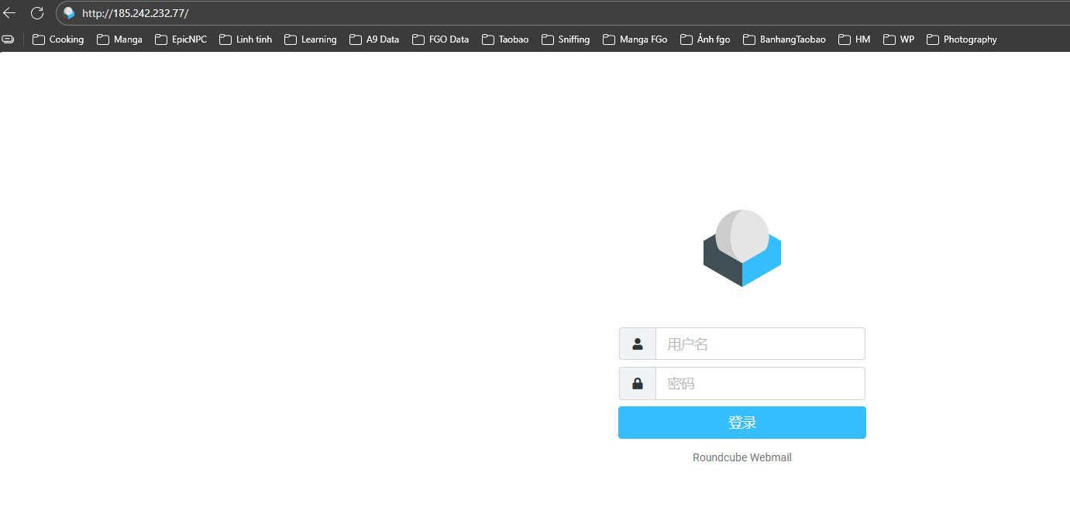Click the browser back arrow
The image size is (1070, 517).
click(9, 13)
